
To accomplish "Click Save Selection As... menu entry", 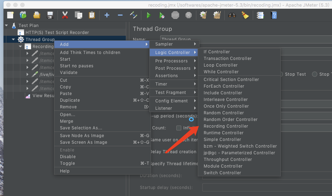I will (102, 128).
